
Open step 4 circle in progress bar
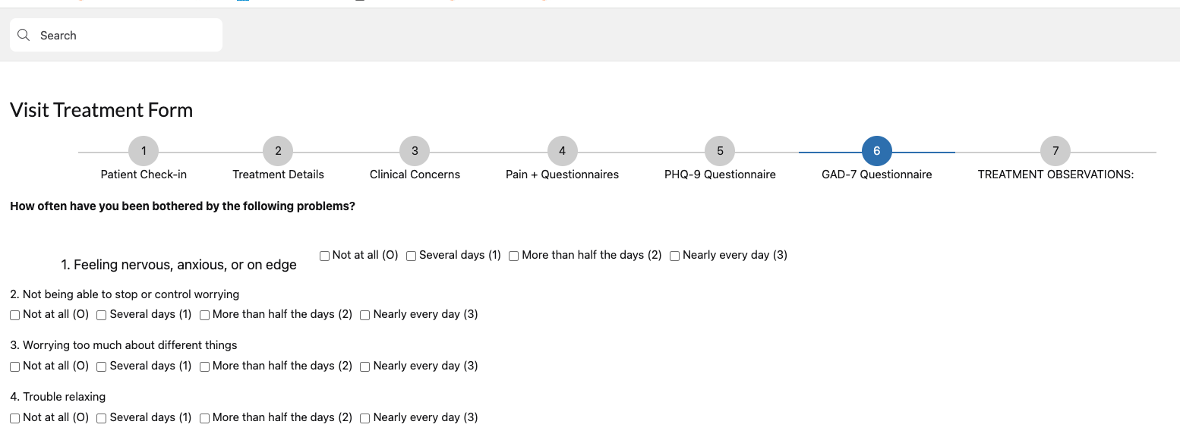(562, 151)
